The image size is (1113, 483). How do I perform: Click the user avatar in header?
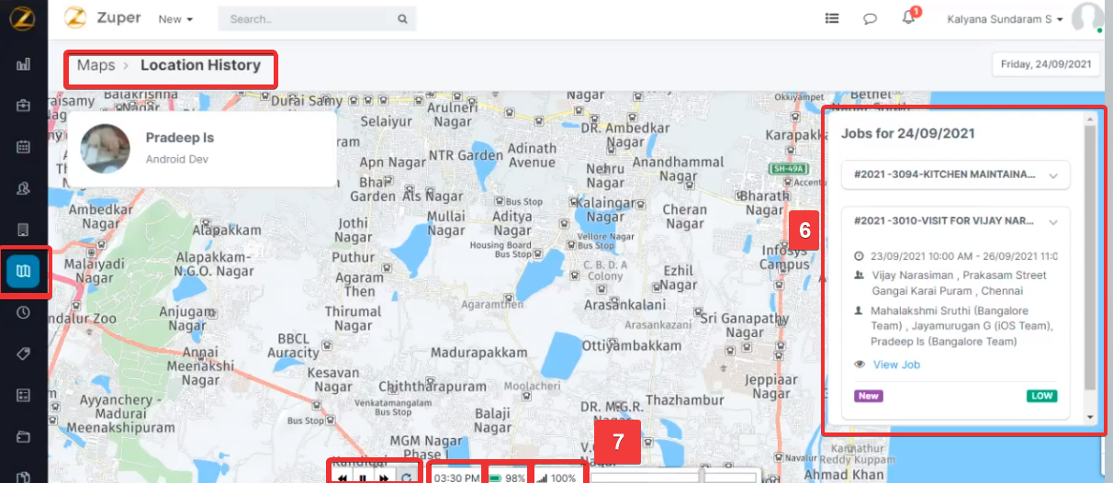click(x=1087, y=18)
